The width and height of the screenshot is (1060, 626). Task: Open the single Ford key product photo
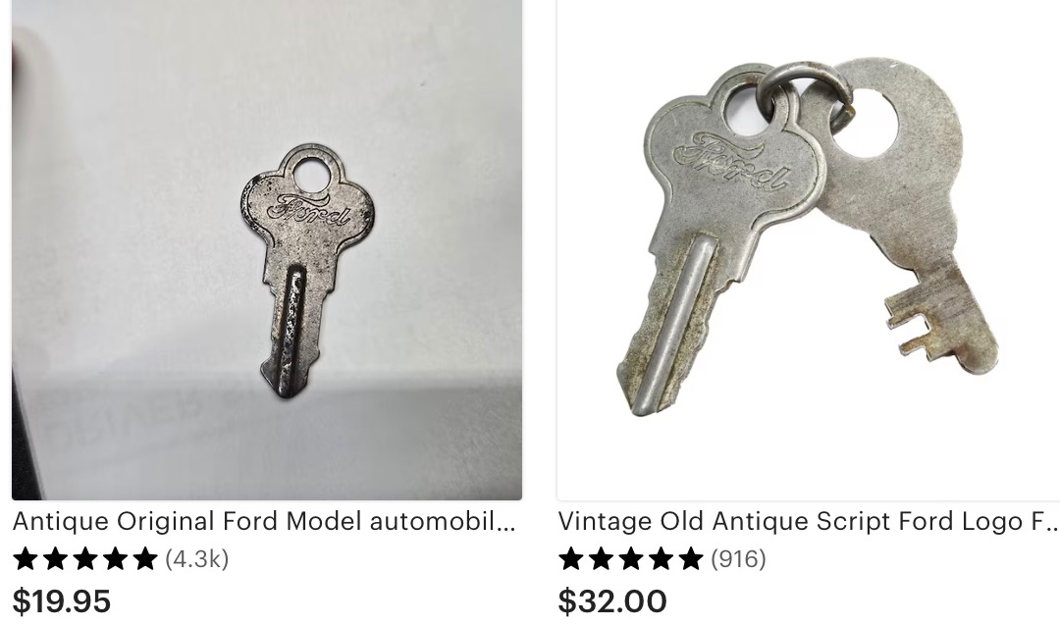coord(267,249)
